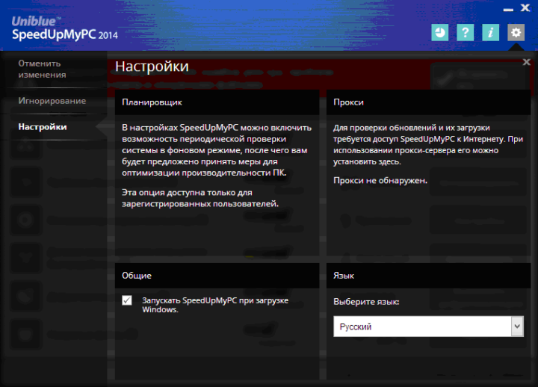
Task: Click the 'Прокси не обнаружен' status text
Action: [380, 180]
